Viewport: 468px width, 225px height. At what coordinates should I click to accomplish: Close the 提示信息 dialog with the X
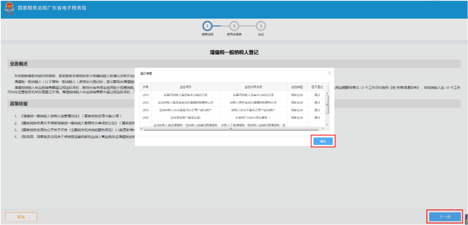coord(329,73)
